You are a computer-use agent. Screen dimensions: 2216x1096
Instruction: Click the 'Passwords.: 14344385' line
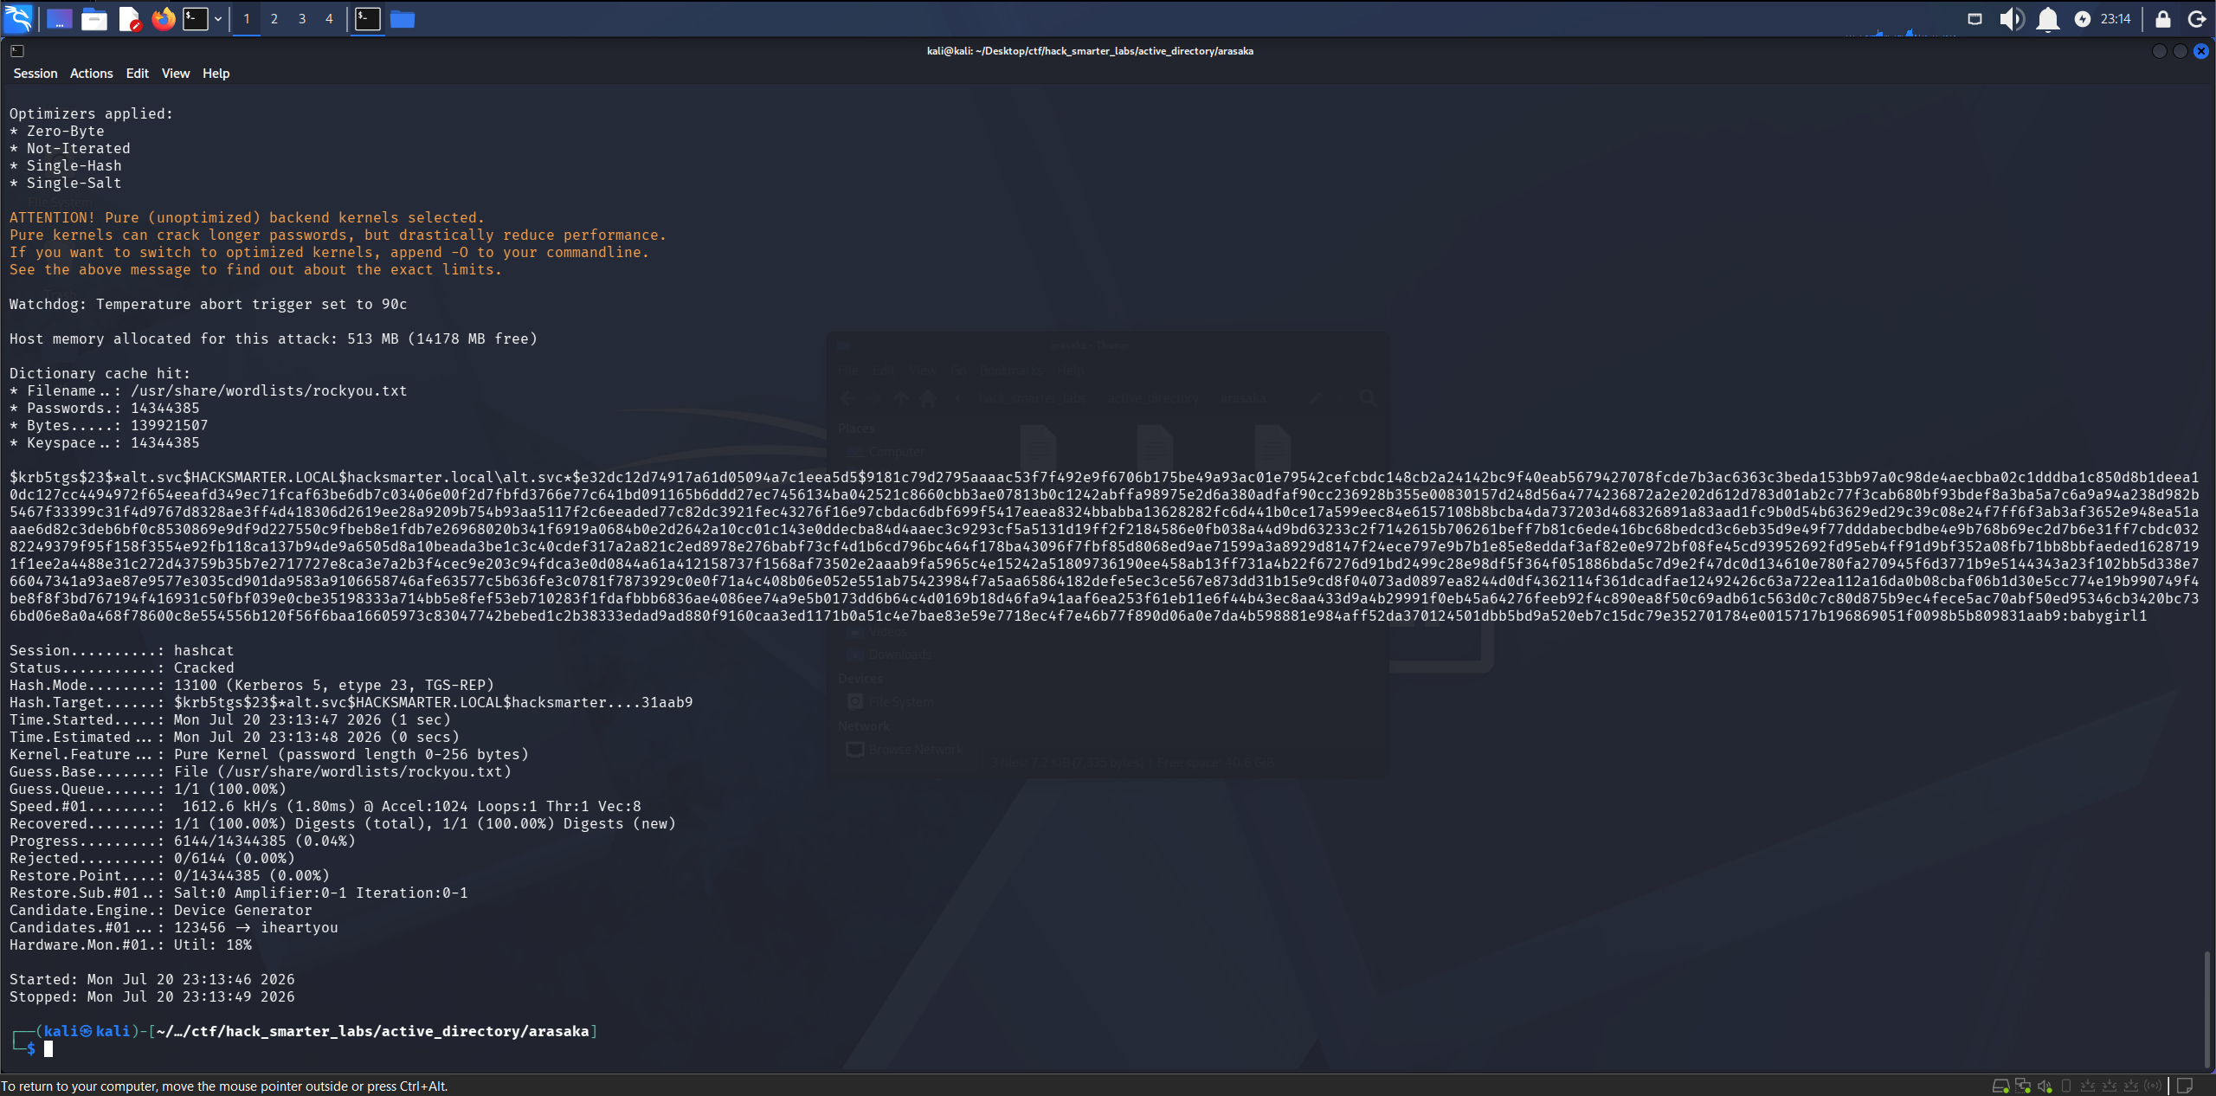tap(105, 408)
